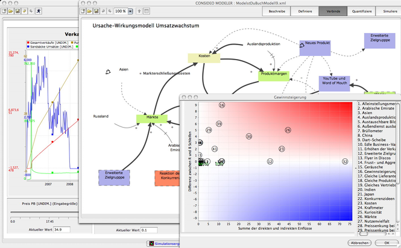The height and width of the screenshot is (248, 401).
Task: Click the 100 % zoom field
Action: click(121, 11)
